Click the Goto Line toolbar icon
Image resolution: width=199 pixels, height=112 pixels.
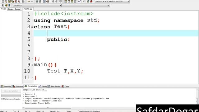coord(48,1)
